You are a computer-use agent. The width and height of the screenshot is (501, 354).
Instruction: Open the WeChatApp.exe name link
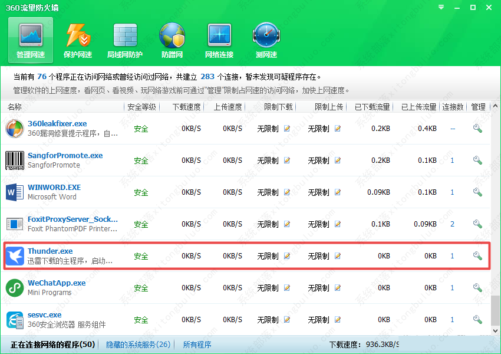pyautogui.click(x=57, y=283)
